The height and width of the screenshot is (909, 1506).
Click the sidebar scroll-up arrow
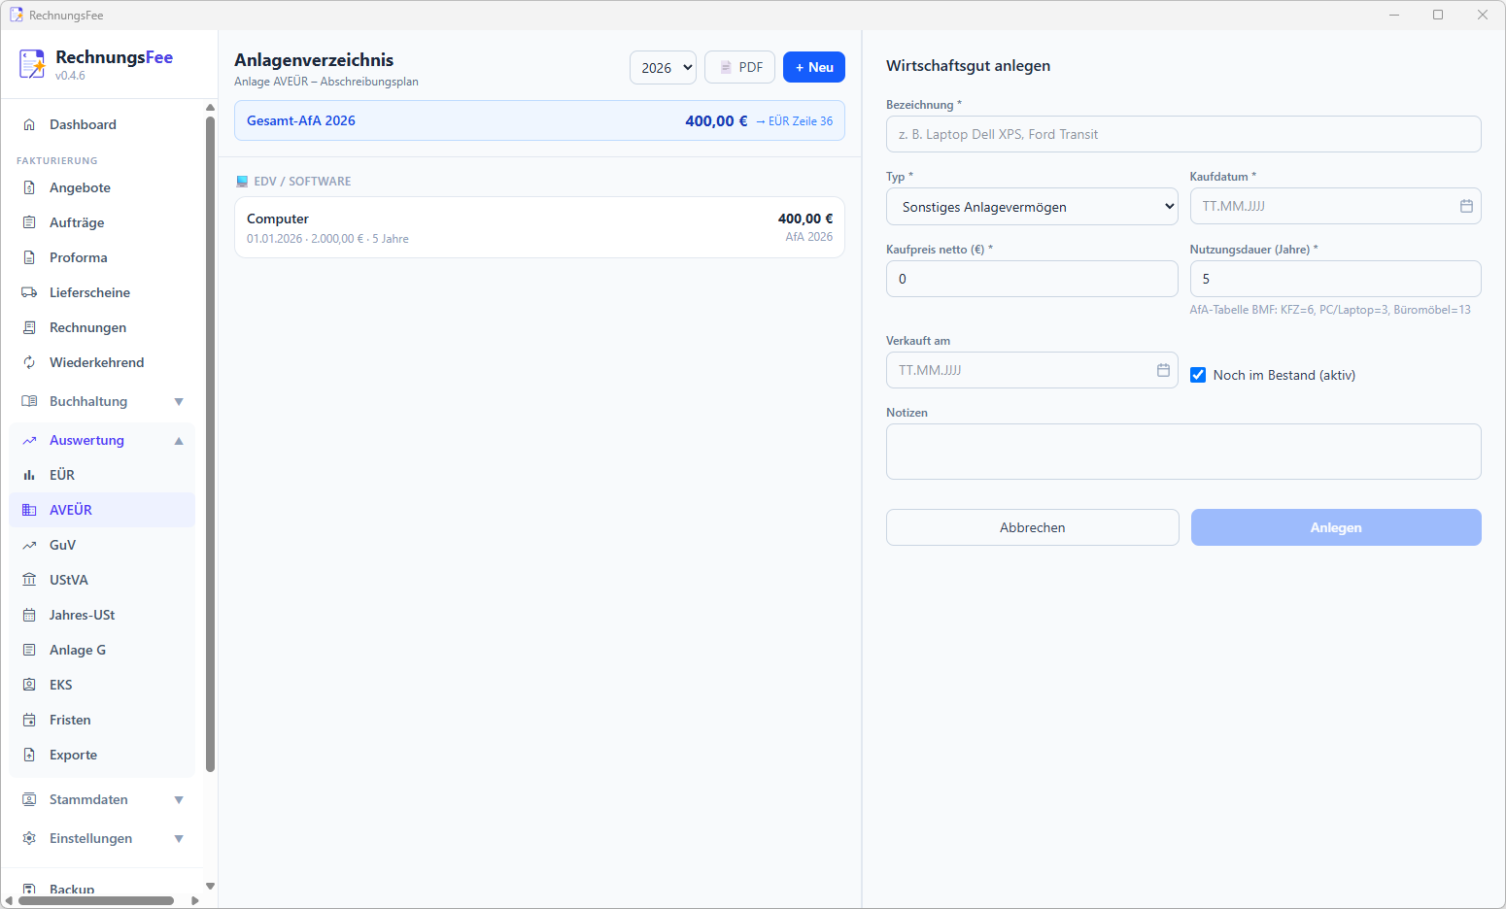click(x=211, y=107)
